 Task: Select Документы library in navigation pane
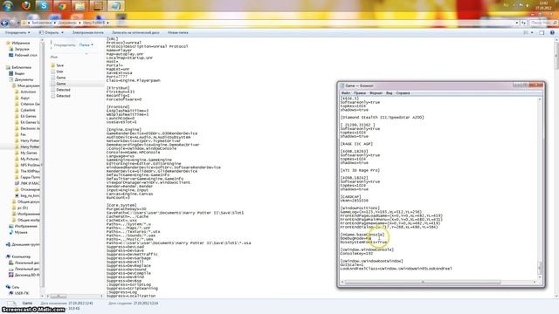21,79
